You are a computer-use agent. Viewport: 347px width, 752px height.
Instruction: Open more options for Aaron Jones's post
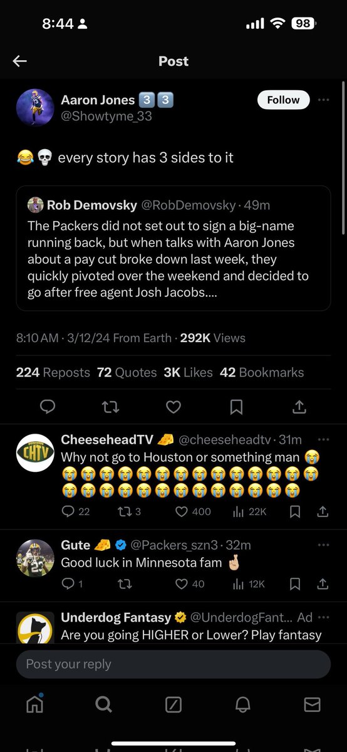[323, 100]
